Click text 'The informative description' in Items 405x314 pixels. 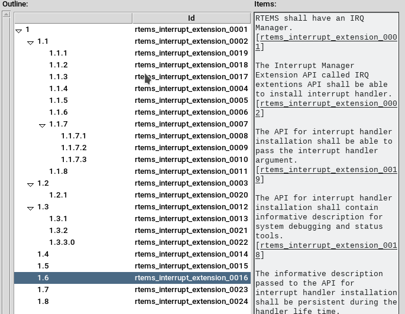tap(319, 274)
